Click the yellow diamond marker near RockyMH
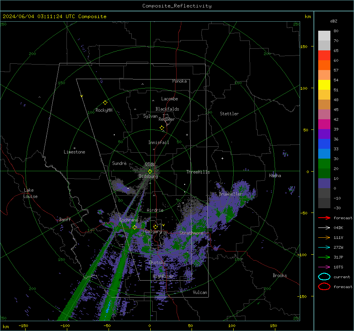Image resolution: width=354 pixels, height=331 pixels. click(105, 103)
